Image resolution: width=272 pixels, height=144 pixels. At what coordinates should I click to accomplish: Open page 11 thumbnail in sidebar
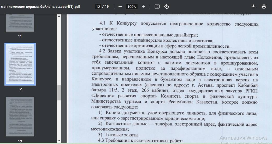[20, 23]
